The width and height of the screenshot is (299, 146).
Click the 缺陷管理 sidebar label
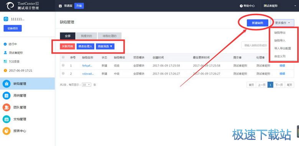click(20, 84)
